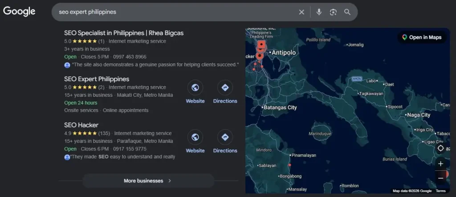Click the Burias Island label
The width and height of the screenshot is (456, 197).
coord(395,159)
